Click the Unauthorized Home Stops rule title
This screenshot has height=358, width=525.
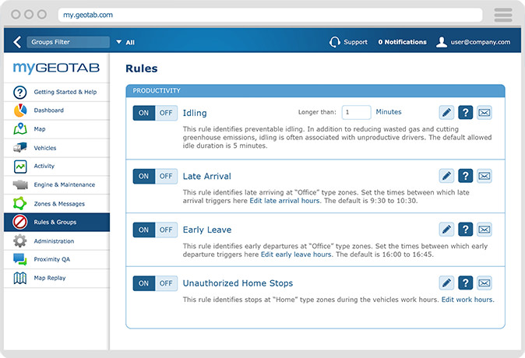pyautogui.click(x=238, y=283)
